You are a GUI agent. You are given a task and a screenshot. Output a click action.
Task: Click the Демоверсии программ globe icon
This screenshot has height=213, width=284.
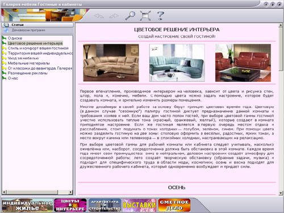coord(6,30)
